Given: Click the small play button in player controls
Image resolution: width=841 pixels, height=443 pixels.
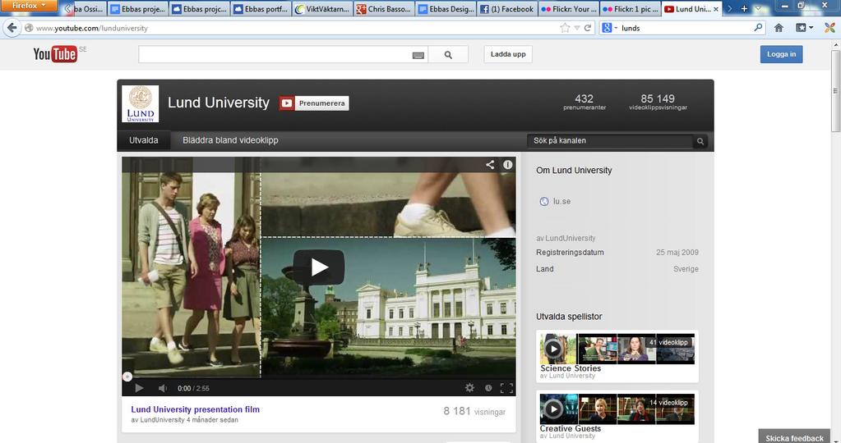Looking at the screenshot, I should [x=139, y=388].
